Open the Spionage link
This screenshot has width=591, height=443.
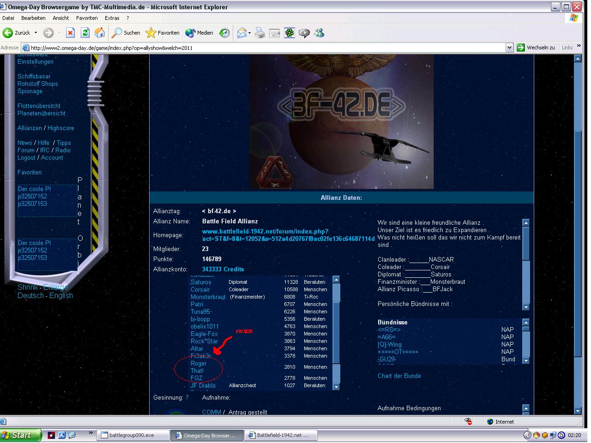(30, 91)
